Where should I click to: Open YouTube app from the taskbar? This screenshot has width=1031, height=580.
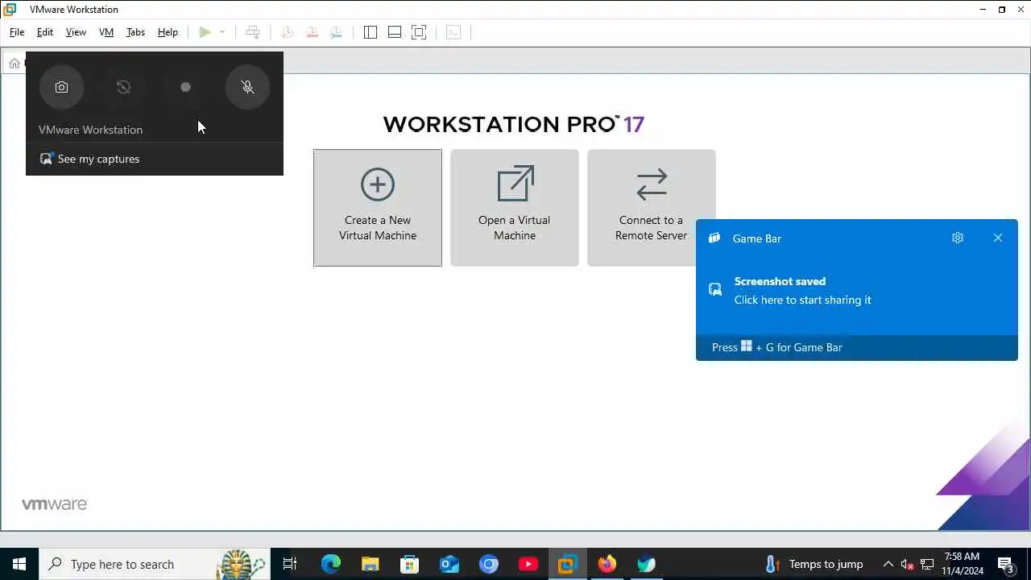tap(528, 564)
